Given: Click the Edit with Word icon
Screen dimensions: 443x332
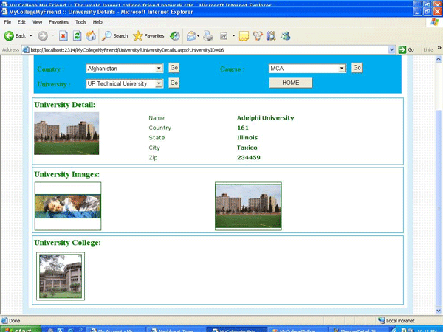Looking at the screenshot, I should point(224,36).
